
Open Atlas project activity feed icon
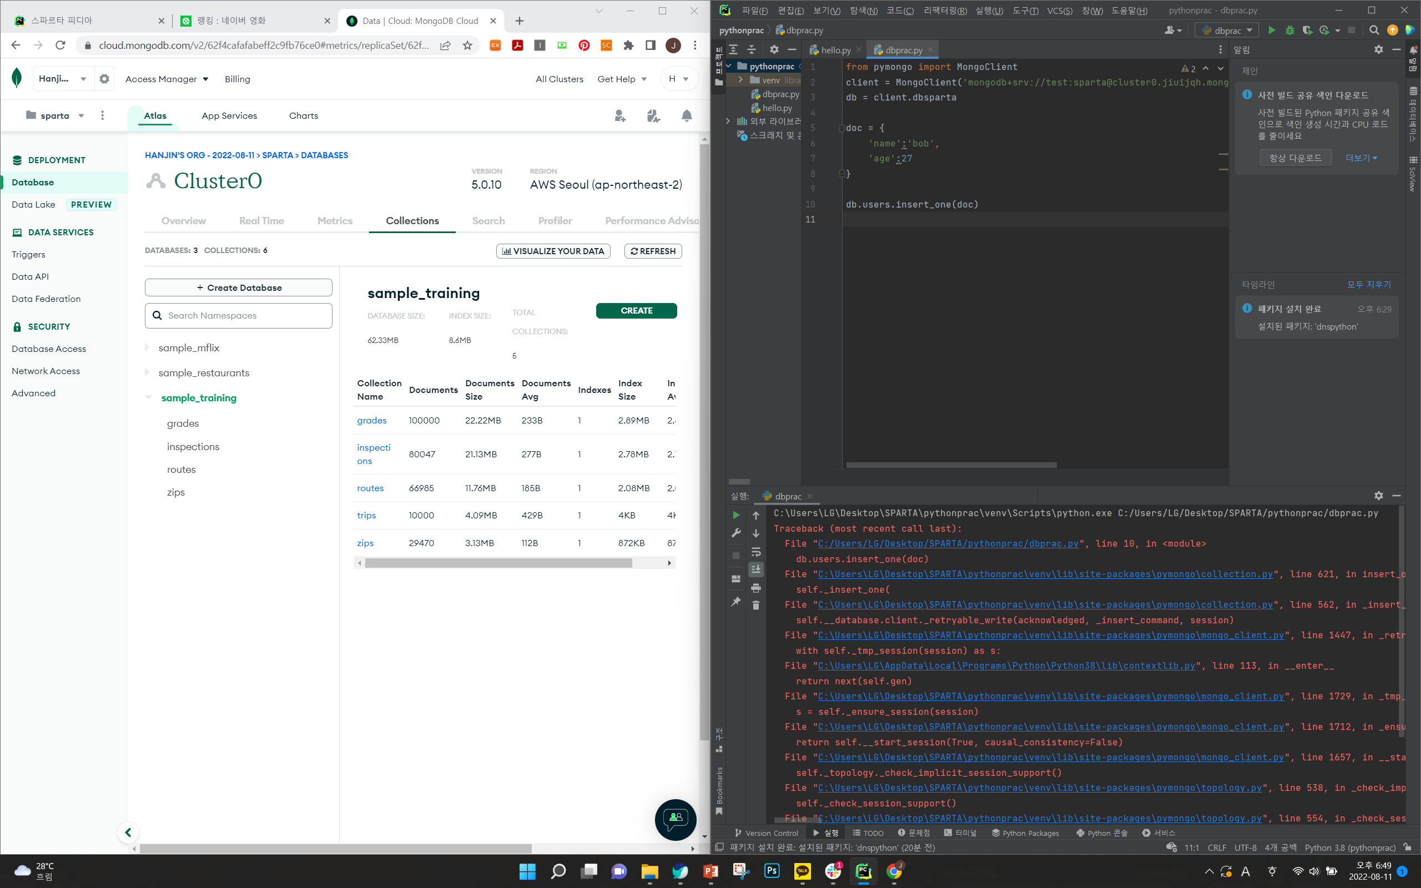point(653,115)
